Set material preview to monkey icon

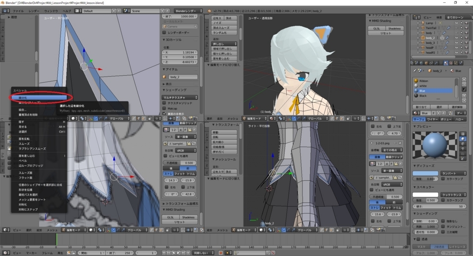coord(463,149)
